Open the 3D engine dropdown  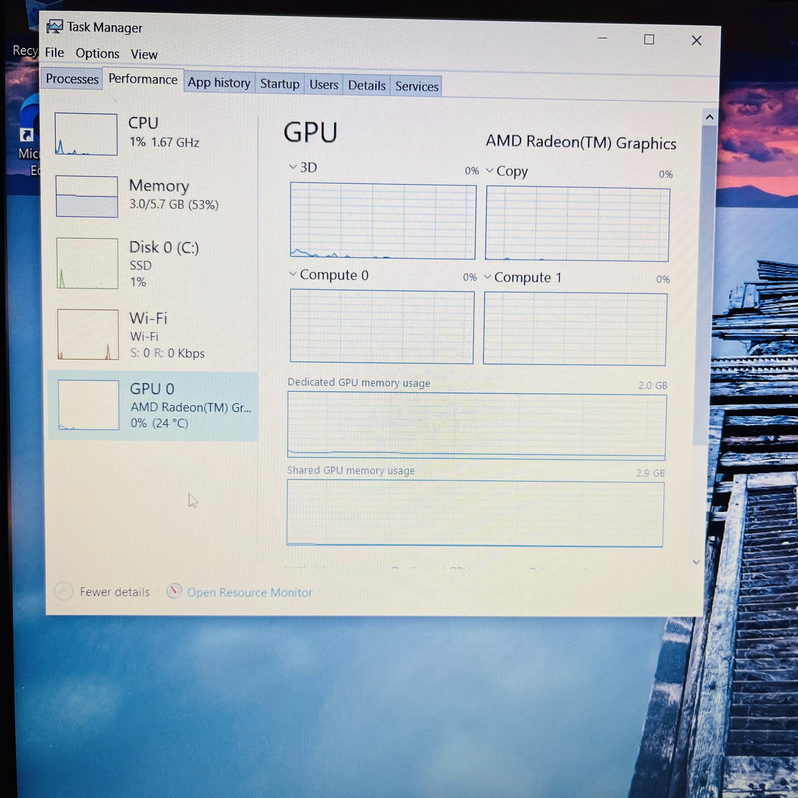[x=293, y=167]
